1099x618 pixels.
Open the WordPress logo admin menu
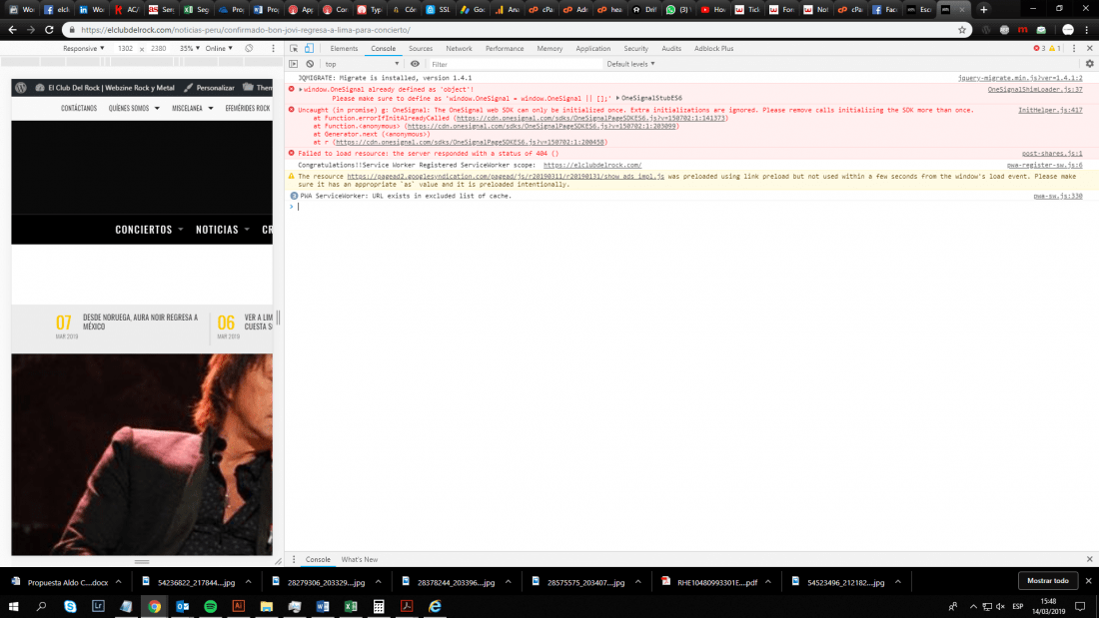pyautogui.click(x=21, y=88)
